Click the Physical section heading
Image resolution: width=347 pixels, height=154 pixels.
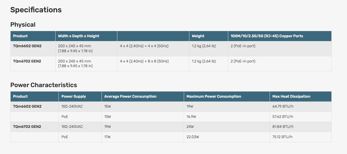tap(23, 25)
